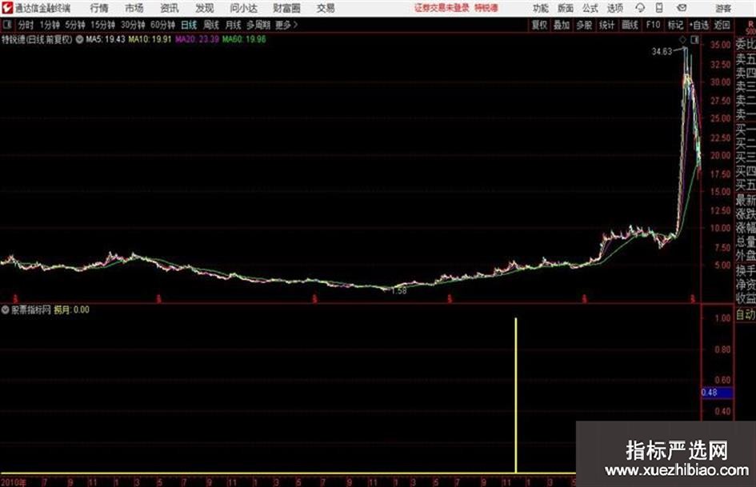Switch to the 15分钟 period tab
The image size is (756, 487).
tap(103, 25)
